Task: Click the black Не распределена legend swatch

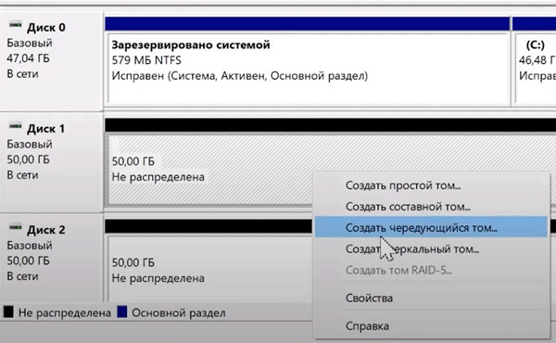Action: (x=8, y=312)
